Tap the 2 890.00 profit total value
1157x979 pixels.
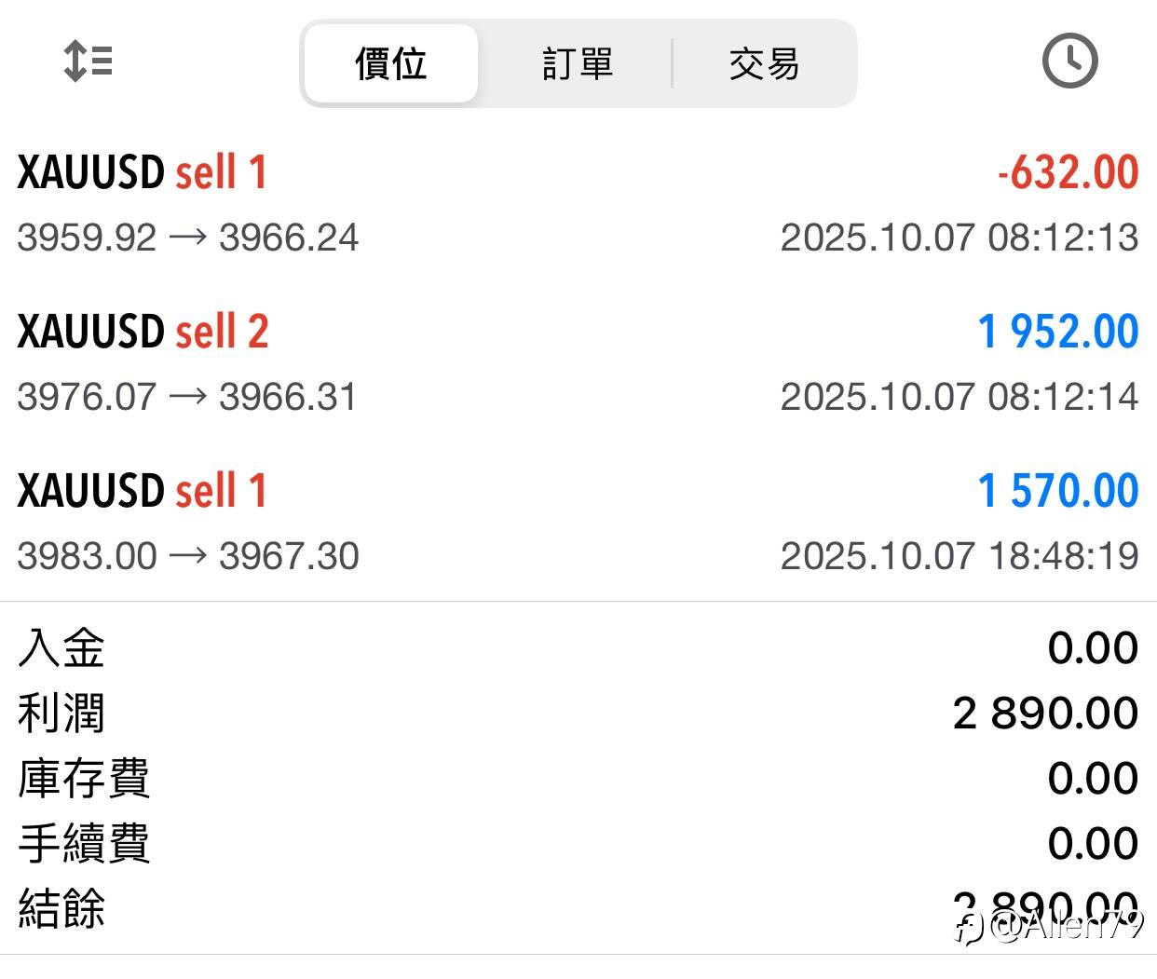pos(1045,714)
